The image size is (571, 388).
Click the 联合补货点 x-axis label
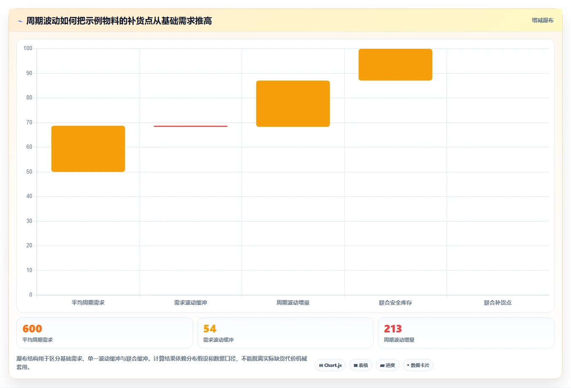pos(498,302)
